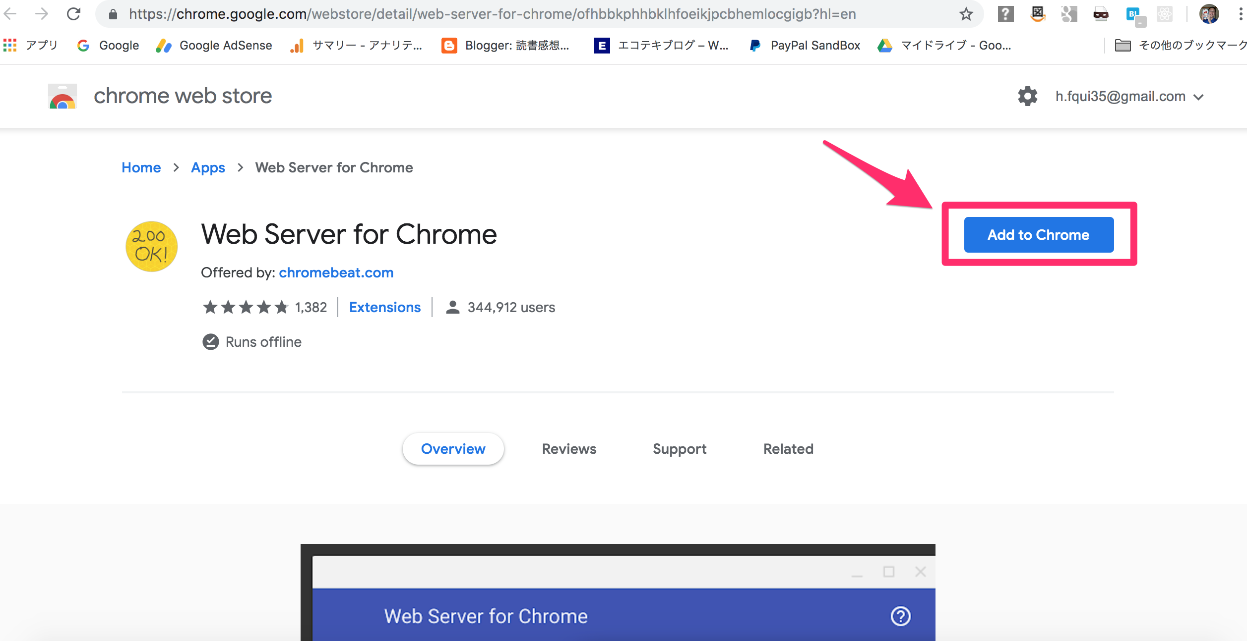1247x641 pixels.
Task: Open the gray question mark extension
Action: (x=1005, y=14)
